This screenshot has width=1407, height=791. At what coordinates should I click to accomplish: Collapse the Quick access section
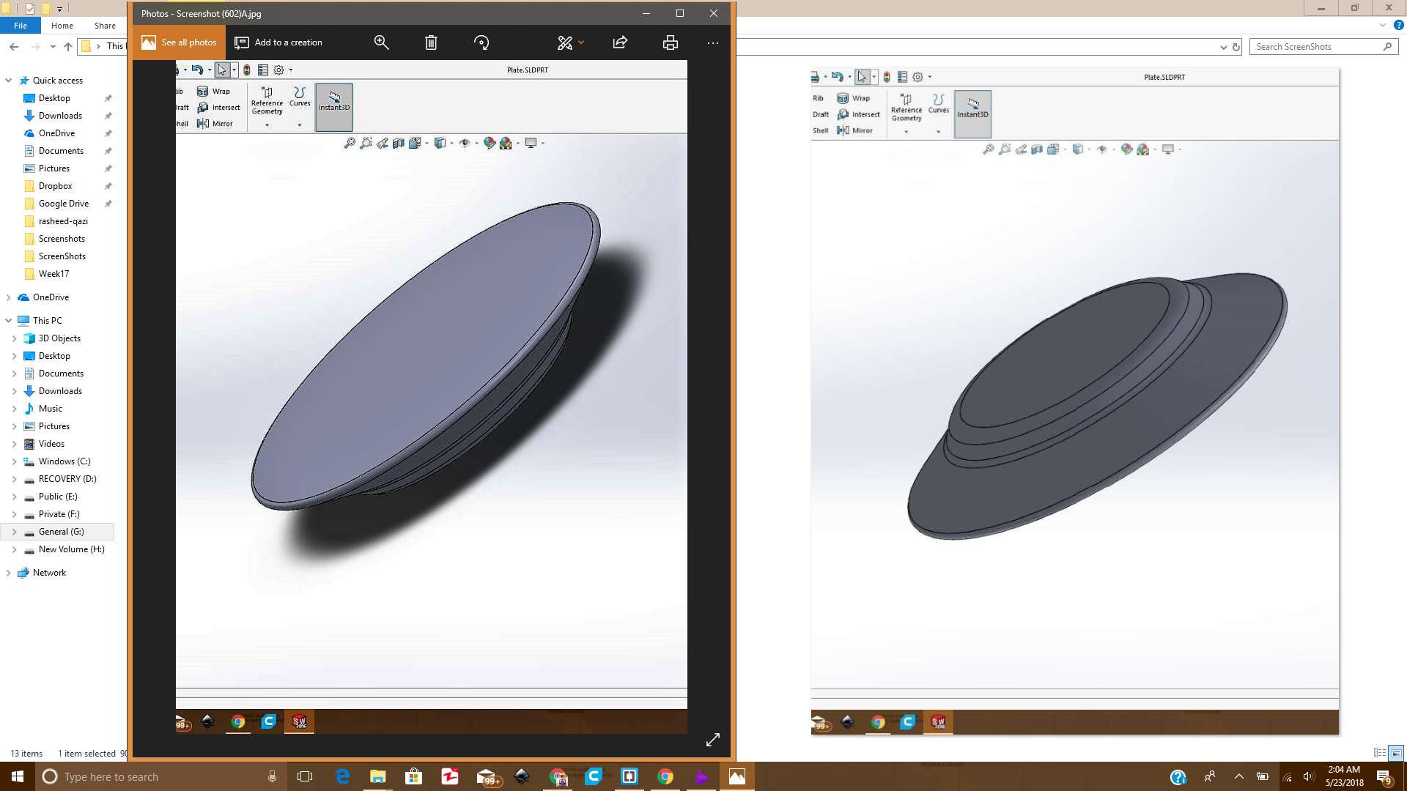click(x=9, y=81)
